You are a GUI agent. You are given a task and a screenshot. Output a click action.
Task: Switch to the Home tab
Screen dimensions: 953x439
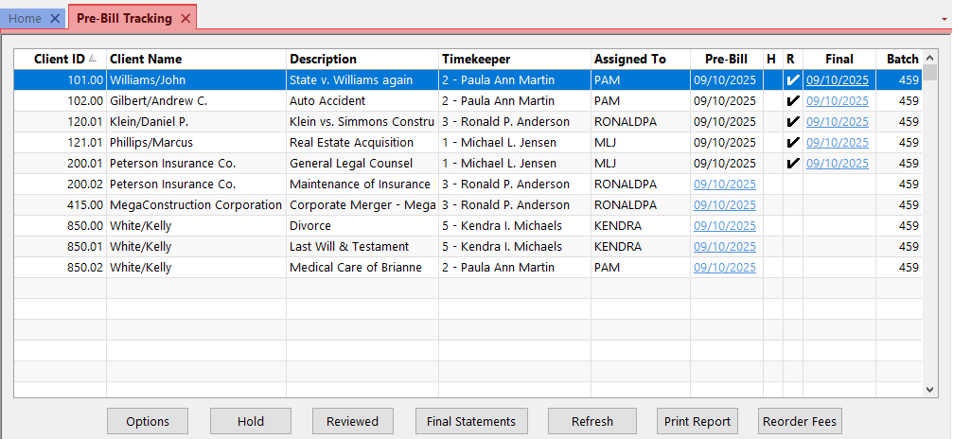pos(25,18)
